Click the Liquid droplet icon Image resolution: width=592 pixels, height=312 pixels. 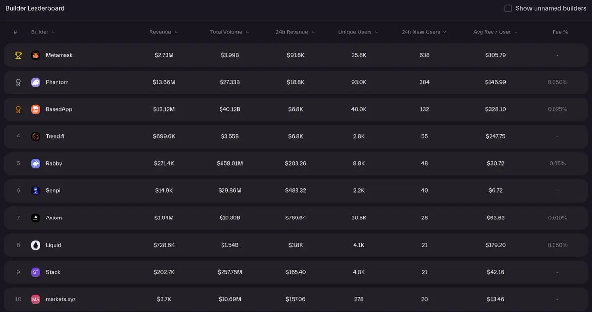[x=36, y=245]
